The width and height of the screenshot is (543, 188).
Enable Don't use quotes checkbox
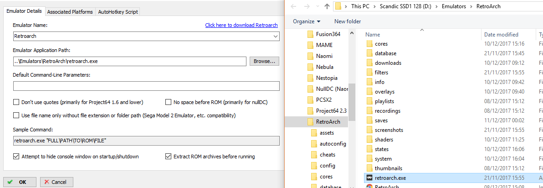pyautogui.click(x=16, y=102)
